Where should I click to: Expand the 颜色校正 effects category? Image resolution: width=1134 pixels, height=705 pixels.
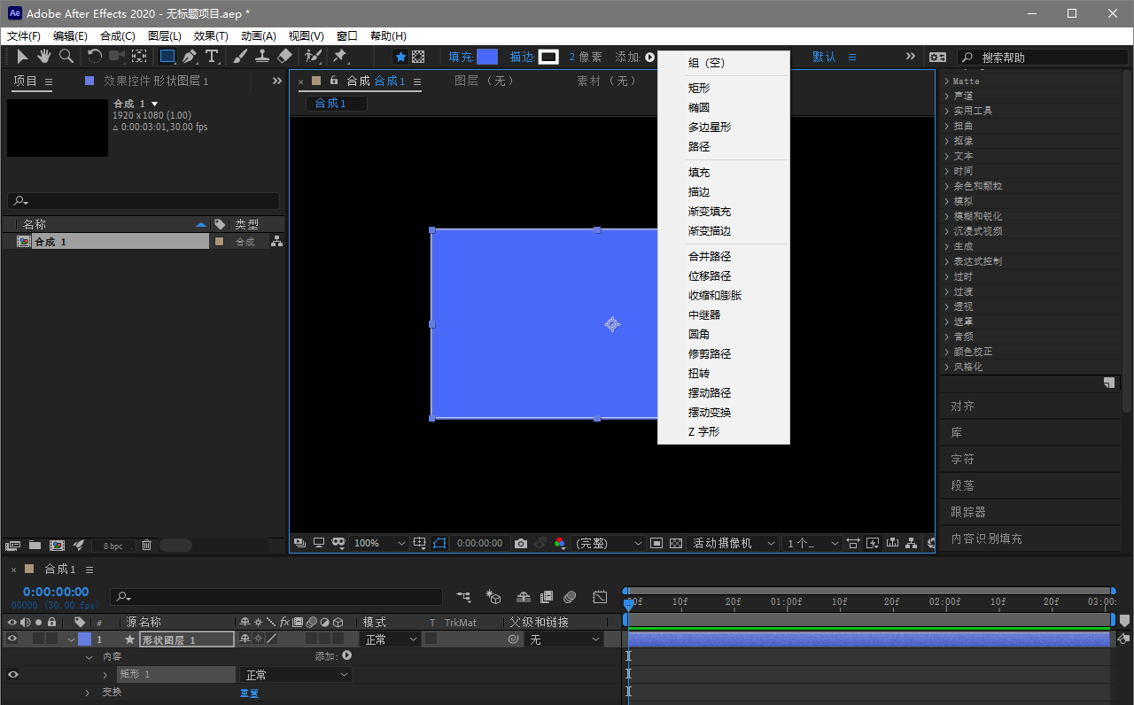[x=946, y=352]
